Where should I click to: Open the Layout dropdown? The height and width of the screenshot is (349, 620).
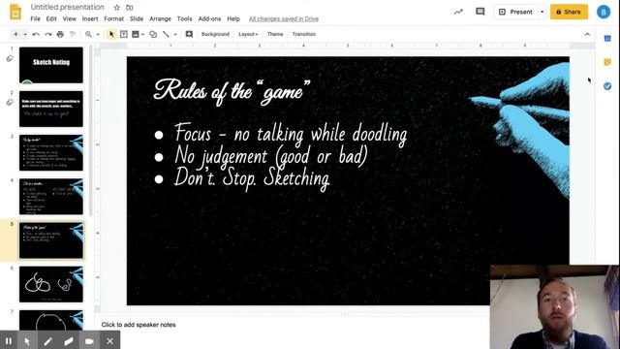(x=248, y=35)
